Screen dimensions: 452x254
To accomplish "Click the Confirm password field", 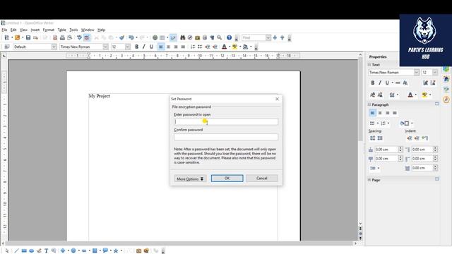I will [x=226, y=137].
